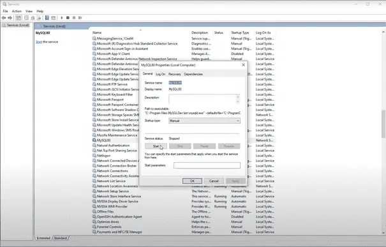This screenshot has width=386, height=247.
Task: Sort by the Description column header
Action: click(202, 33)
